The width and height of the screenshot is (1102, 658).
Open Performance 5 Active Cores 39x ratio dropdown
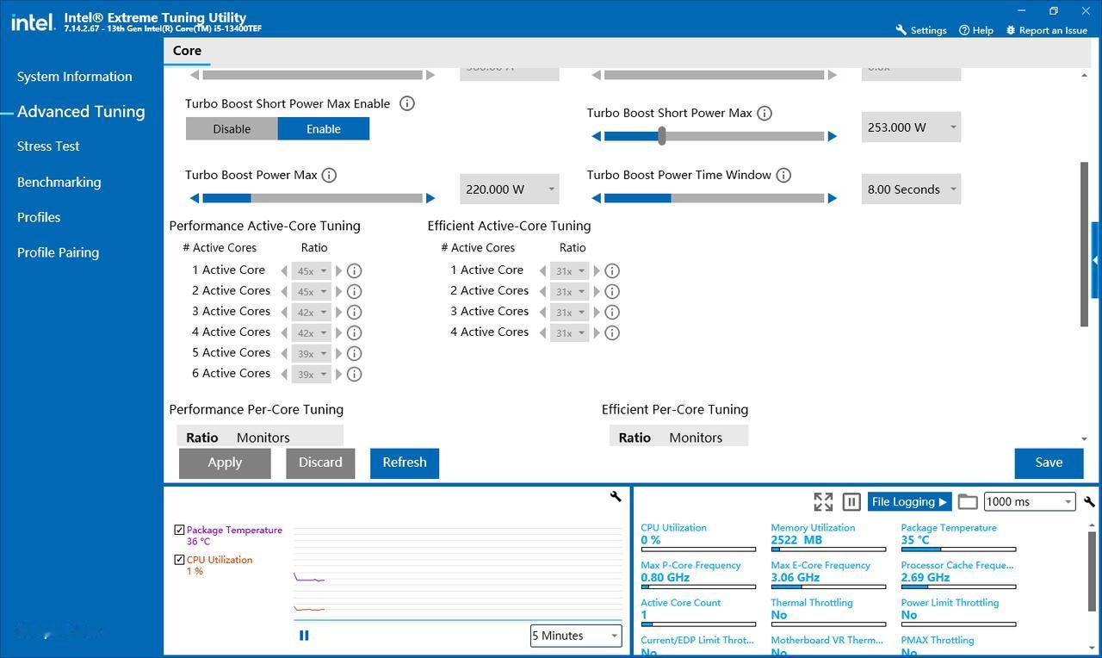pos(312,353)
